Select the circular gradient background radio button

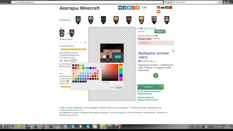pyautogui.click(x=60, y=79)
